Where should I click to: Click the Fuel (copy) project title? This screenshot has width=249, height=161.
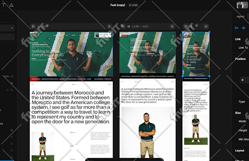[x=118, y=5]
